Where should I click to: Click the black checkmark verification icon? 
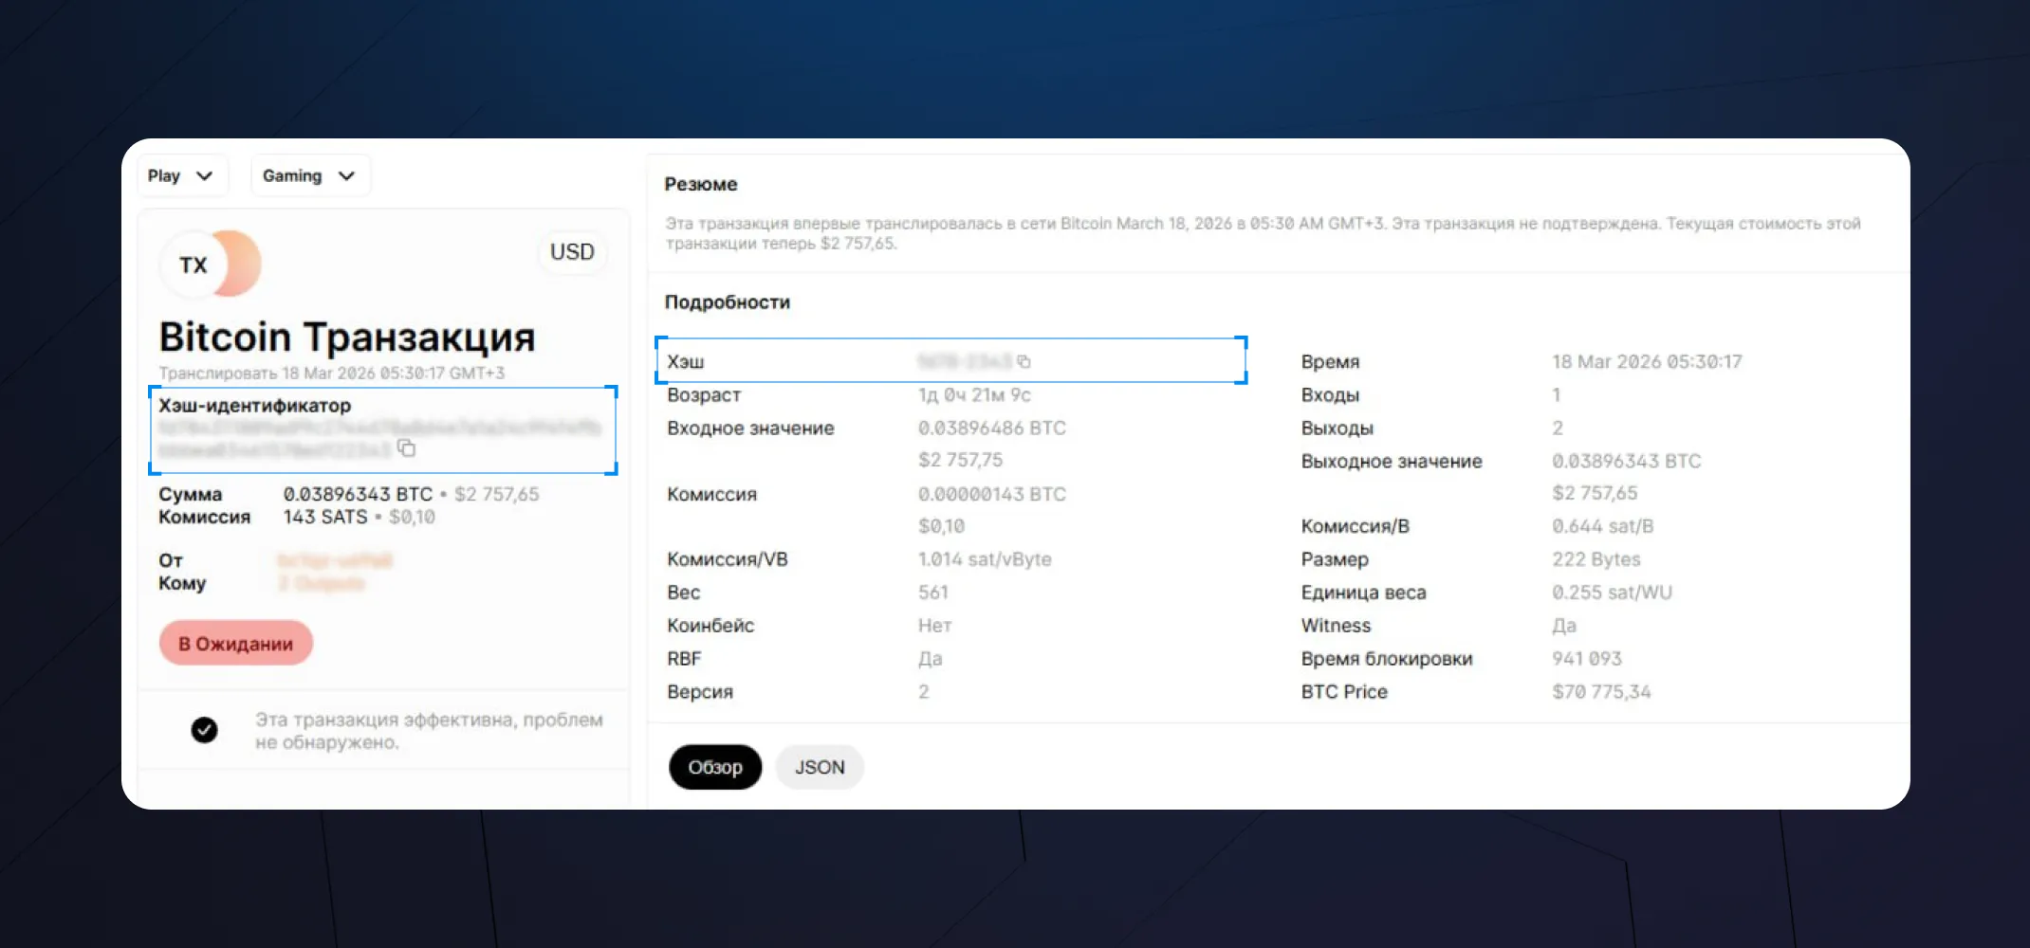(x=203, y=730)
